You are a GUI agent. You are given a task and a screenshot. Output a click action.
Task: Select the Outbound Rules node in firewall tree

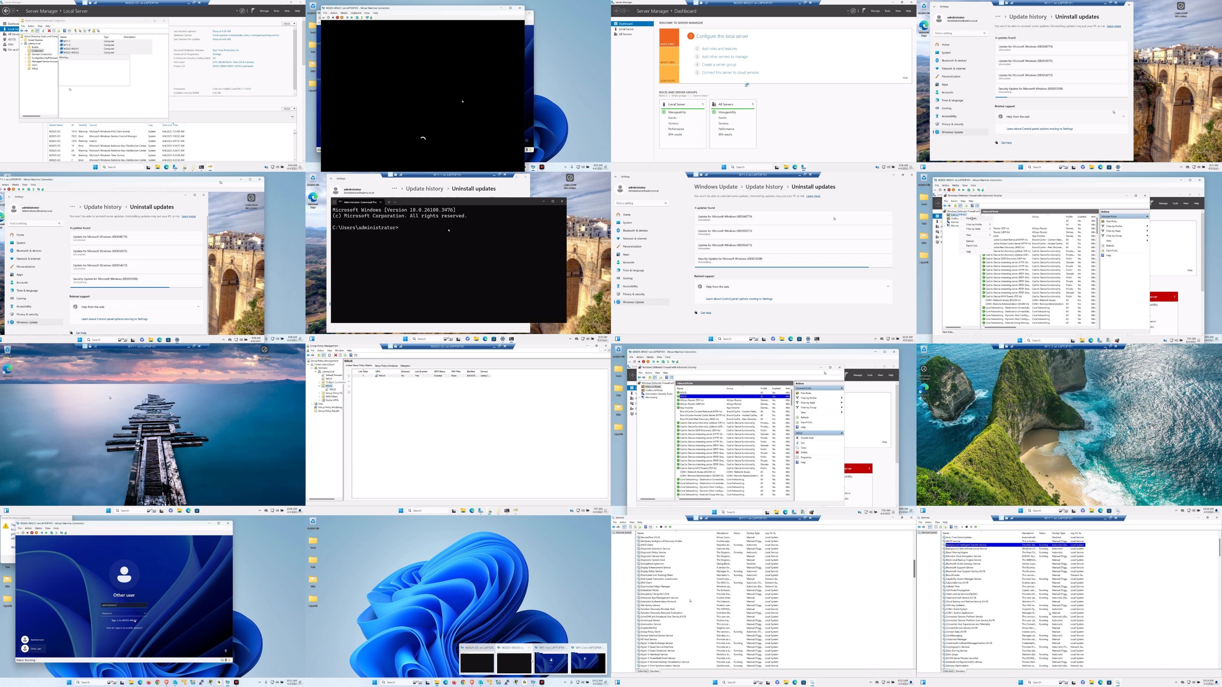(654, 390)
